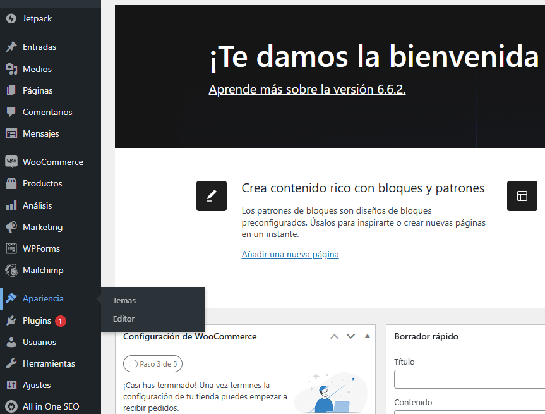Click the WPForms icon
The image size is (545, 414).
[x=11, y=248]
